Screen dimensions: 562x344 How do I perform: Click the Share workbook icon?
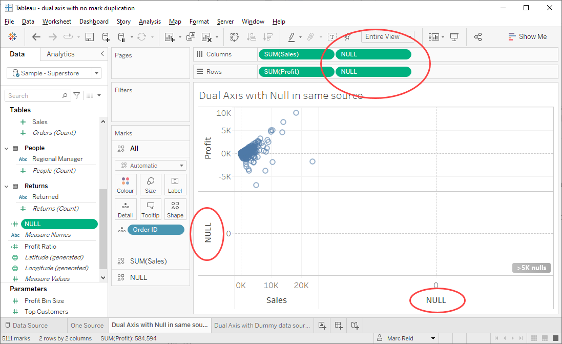478,37
